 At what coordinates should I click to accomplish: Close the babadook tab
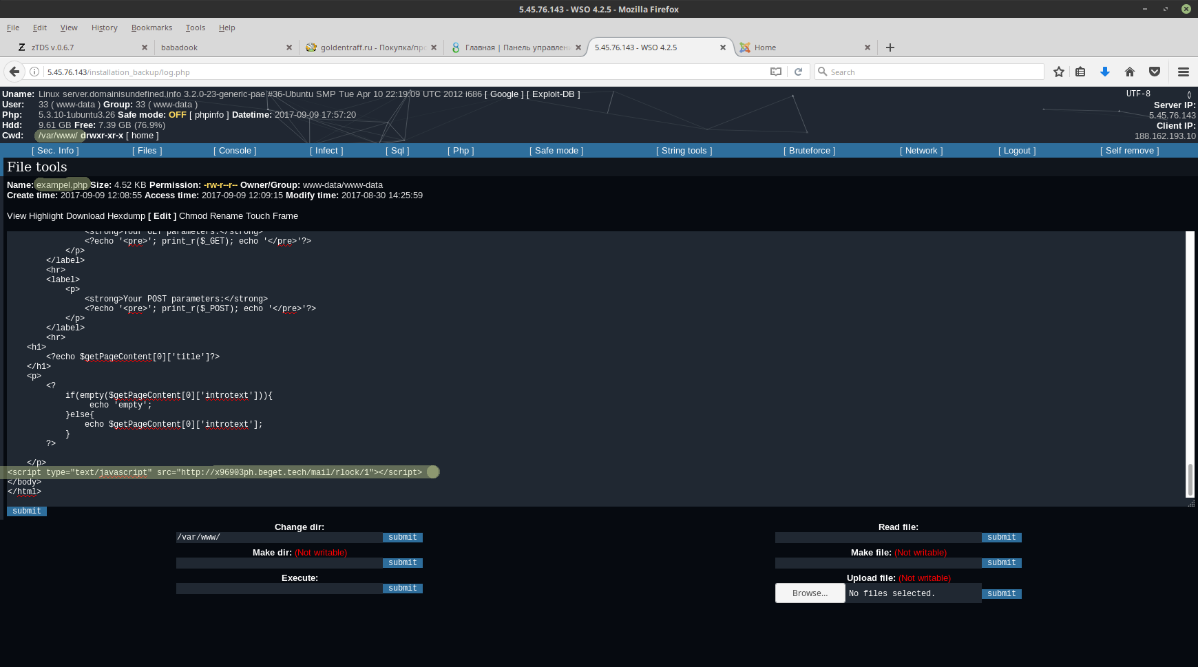click(289, 47)
